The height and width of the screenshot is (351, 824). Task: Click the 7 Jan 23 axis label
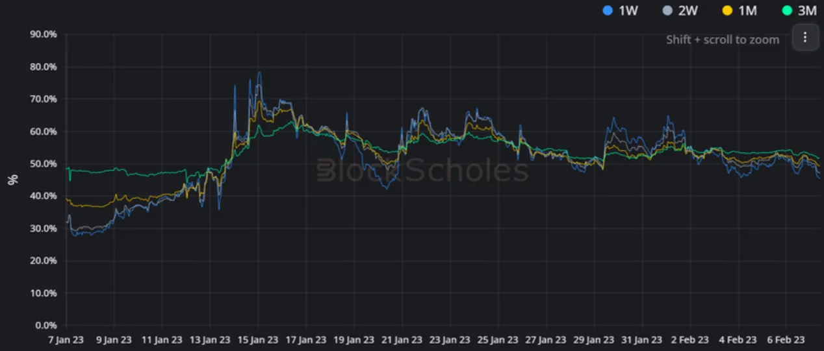point(66,340)
